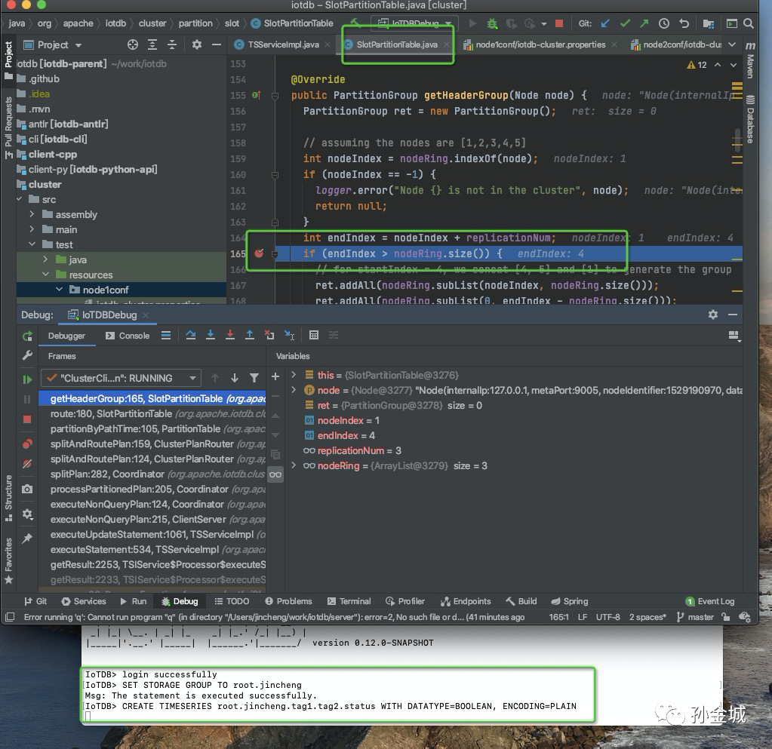Show hidden editor tabs dropdown arrow
This screenshot has width=772, height=749.
732,45
